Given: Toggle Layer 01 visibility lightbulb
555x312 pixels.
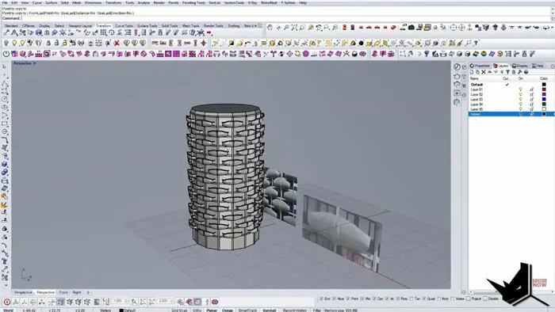Looking at the screenshot, I should click(520, 89).
